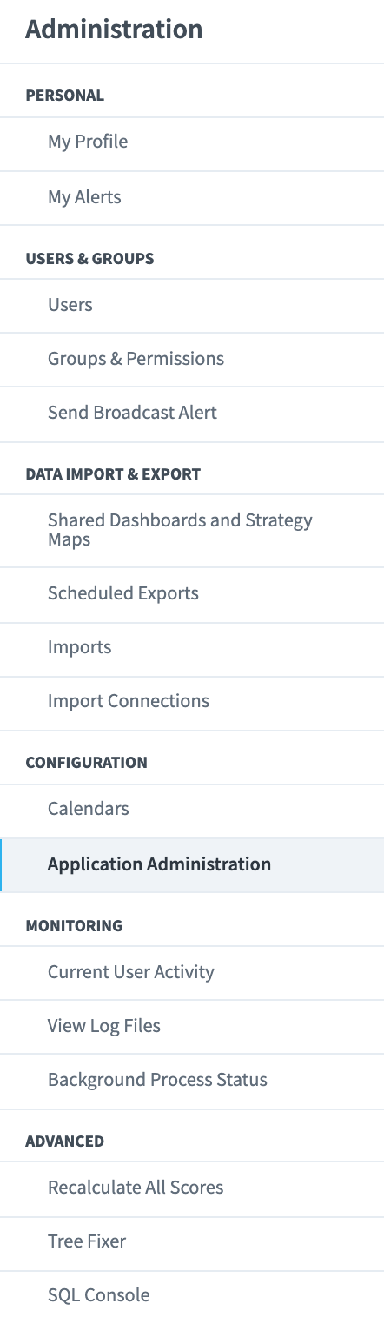Screen dimensions: 384x1317
Task: Open My Profile page
Action: 192,142
